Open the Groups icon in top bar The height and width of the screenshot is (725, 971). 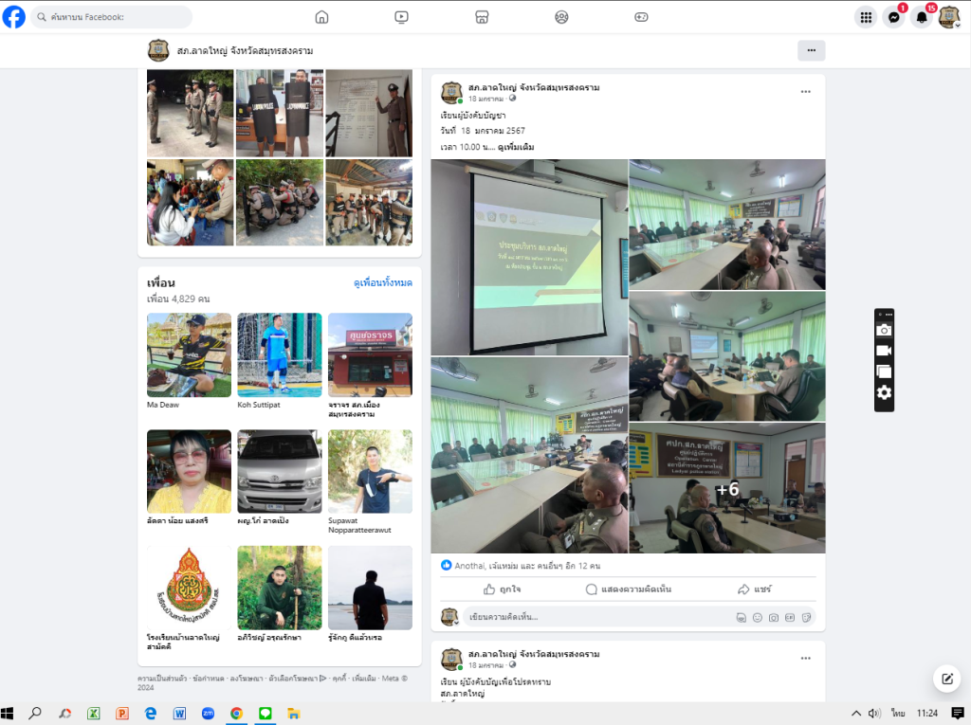(x=561, y=17)
